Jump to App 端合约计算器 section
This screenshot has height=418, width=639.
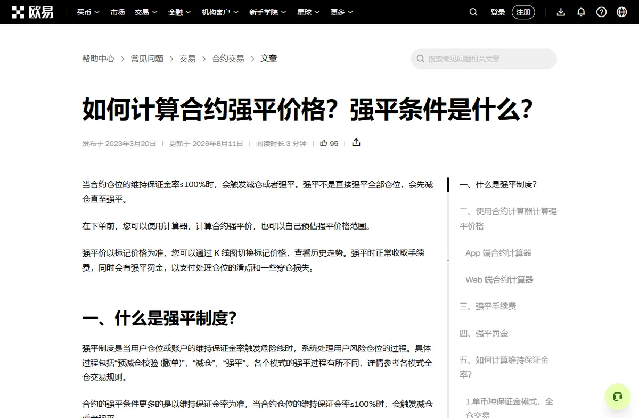498,253
